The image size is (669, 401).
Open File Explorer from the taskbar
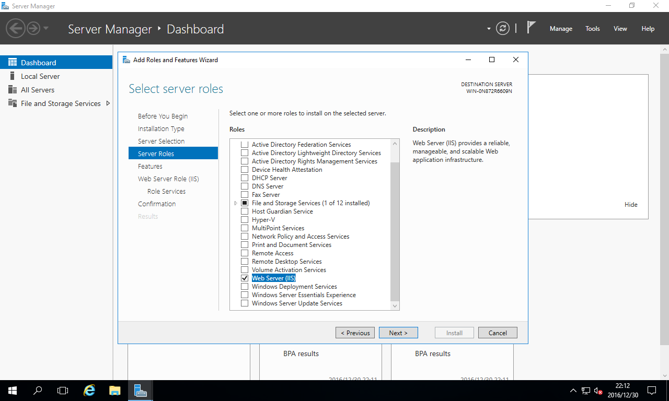(115, 390)
